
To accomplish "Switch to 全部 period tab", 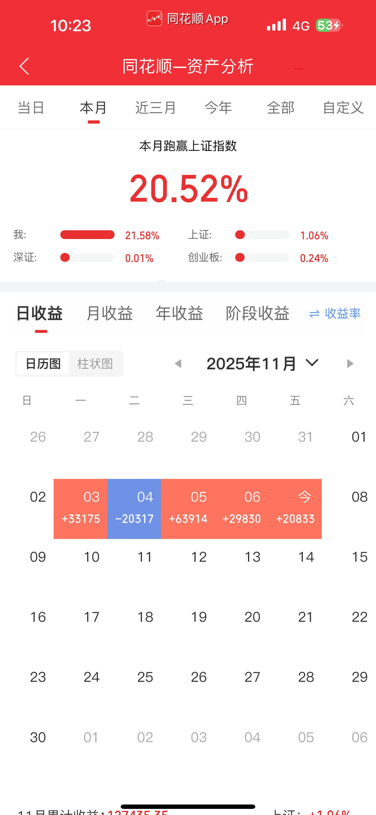I will point(281,108).
